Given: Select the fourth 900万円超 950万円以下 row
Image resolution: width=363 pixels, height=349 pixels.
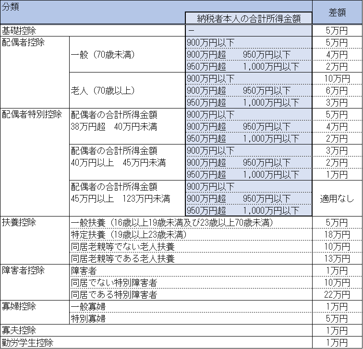Looking at the screenshot, I should click(248, 162).
